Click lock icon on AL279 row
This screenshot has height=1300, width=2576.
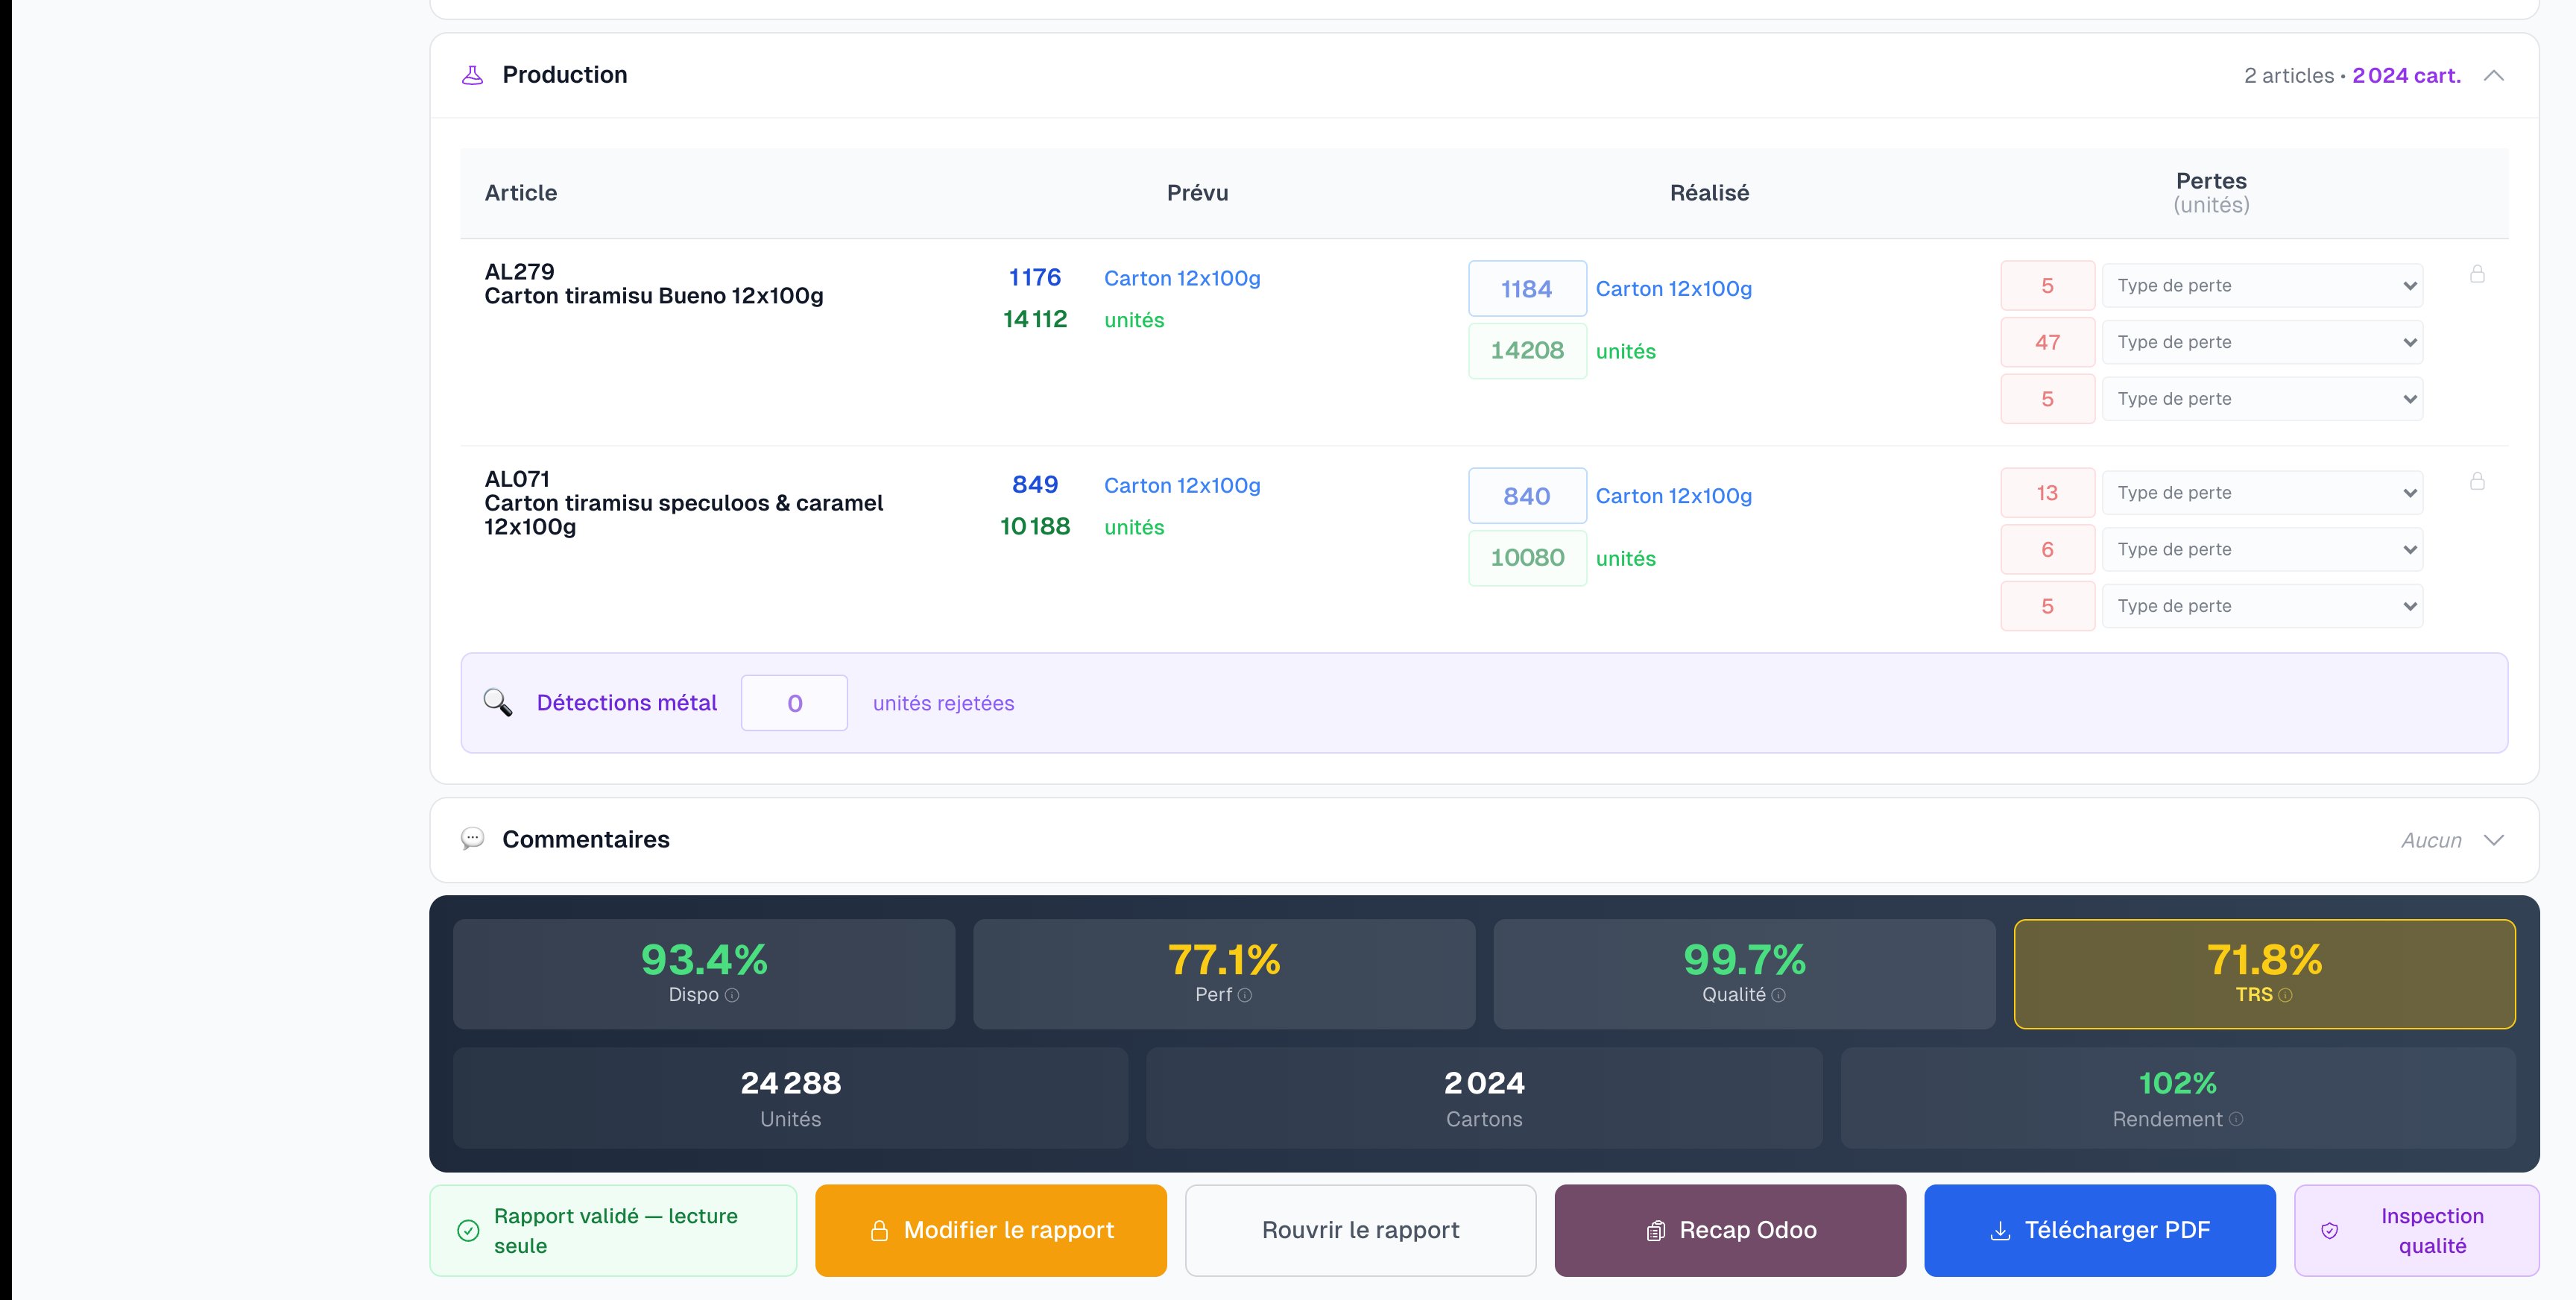[2477, 274]
